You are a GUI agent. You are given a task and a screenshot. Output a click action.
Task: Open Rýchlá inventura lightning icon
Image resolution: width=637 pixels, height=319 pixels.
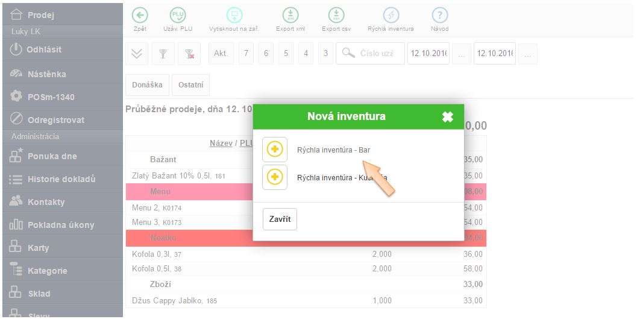(x=391, y=16)
